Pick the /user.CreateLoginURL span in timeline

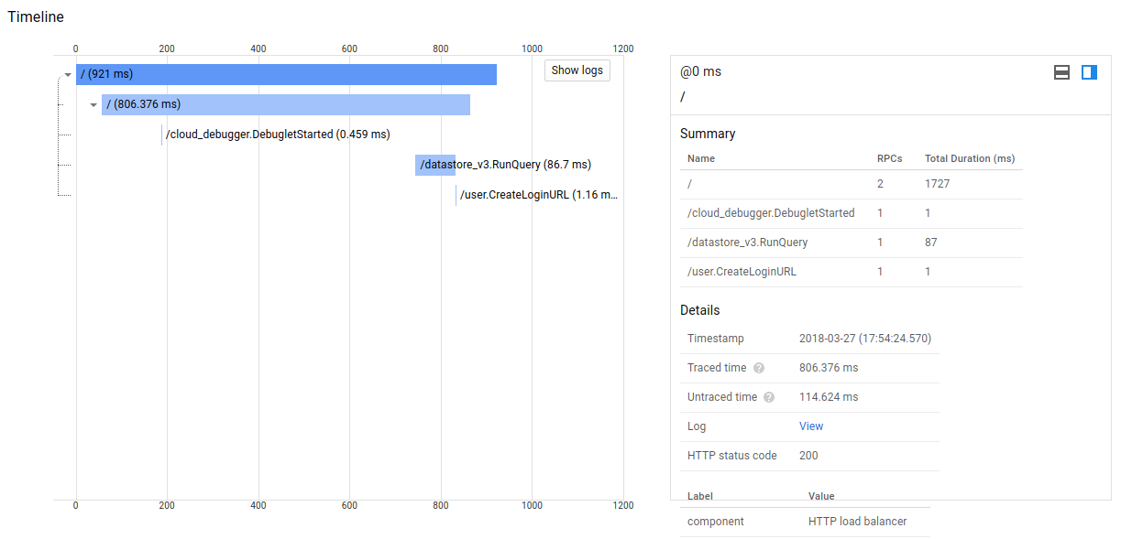[538, 195]
